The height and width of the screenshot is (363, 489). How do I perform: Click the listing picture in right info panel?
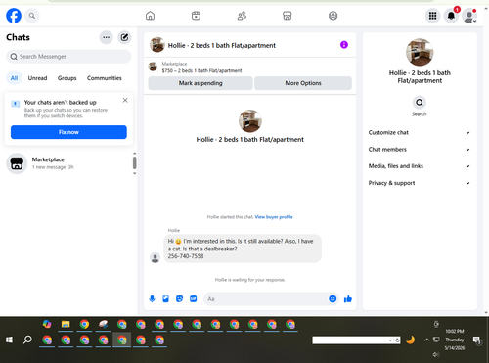420,52
